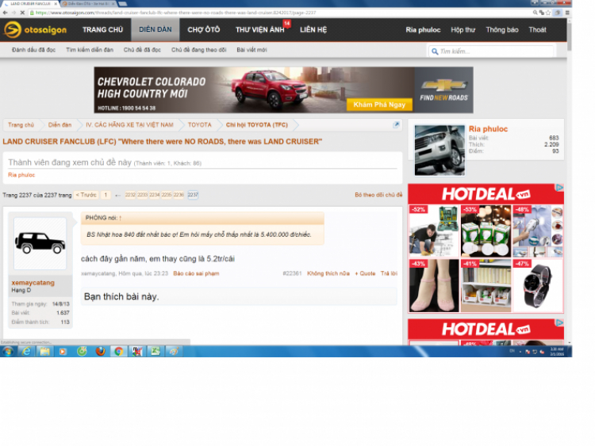Open breadcrumb quick navigation icon
The image size is (595, 446).
[396, 124]
